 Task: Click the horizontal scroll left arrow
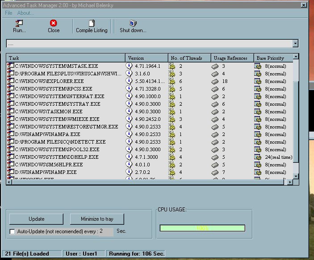(x=9, y=182)
